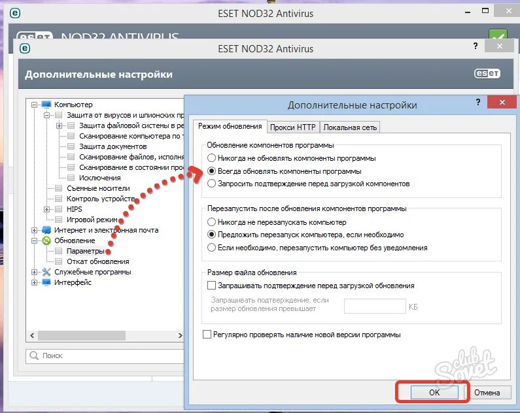520x413 pixels.
Task: Click page icon next to Сканирование компьютера
Action: pyautogui.click(x=71, y=136)
